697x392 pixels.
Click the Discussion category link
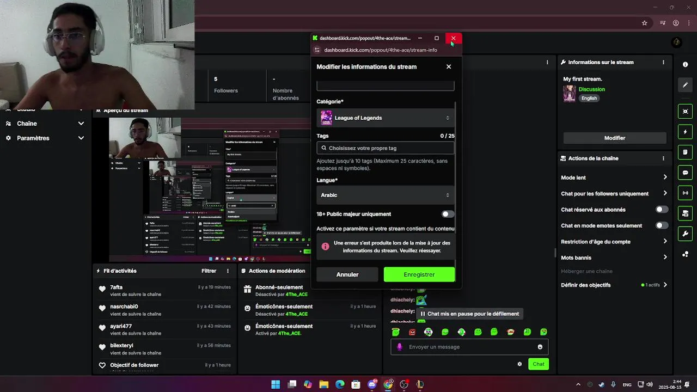(592, 89)
